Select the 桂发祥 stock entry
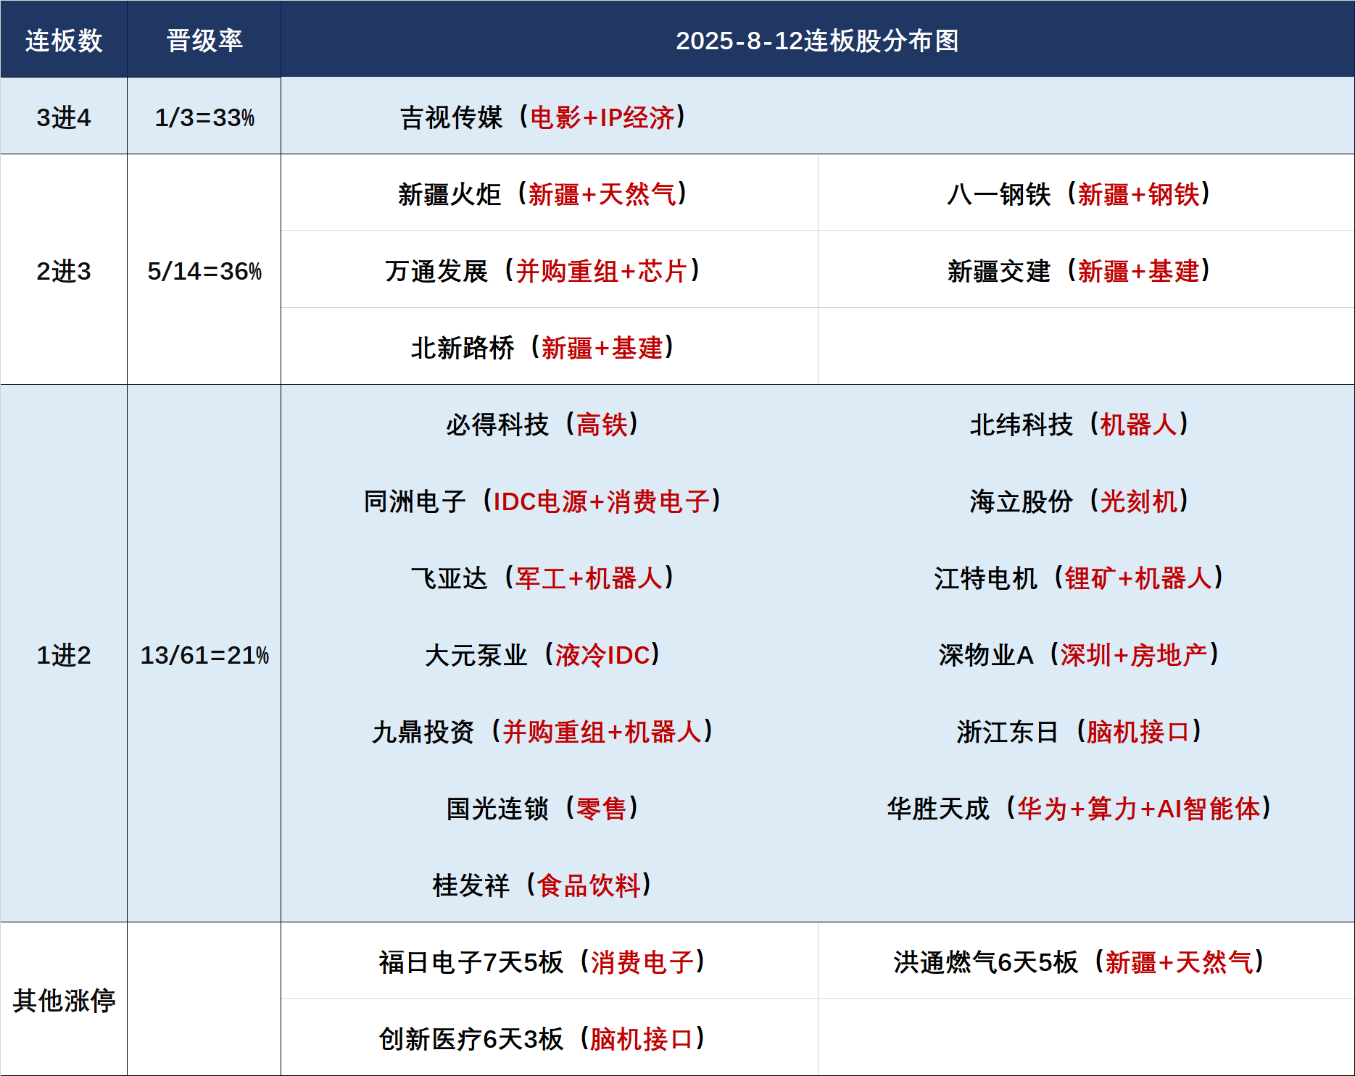Screen dimensions: 1355x1076 tap(543, 885)
